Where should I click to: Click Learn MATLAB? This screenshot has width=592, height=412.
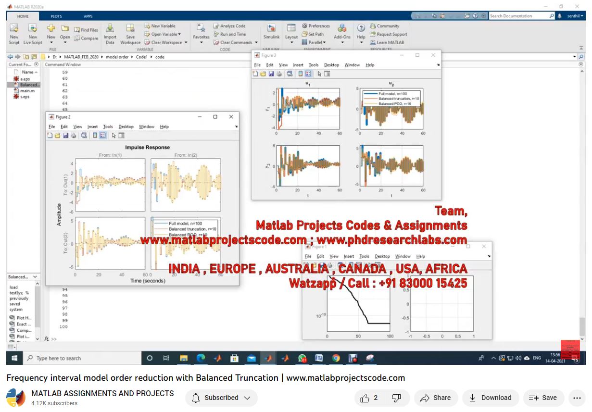[387, 42]
